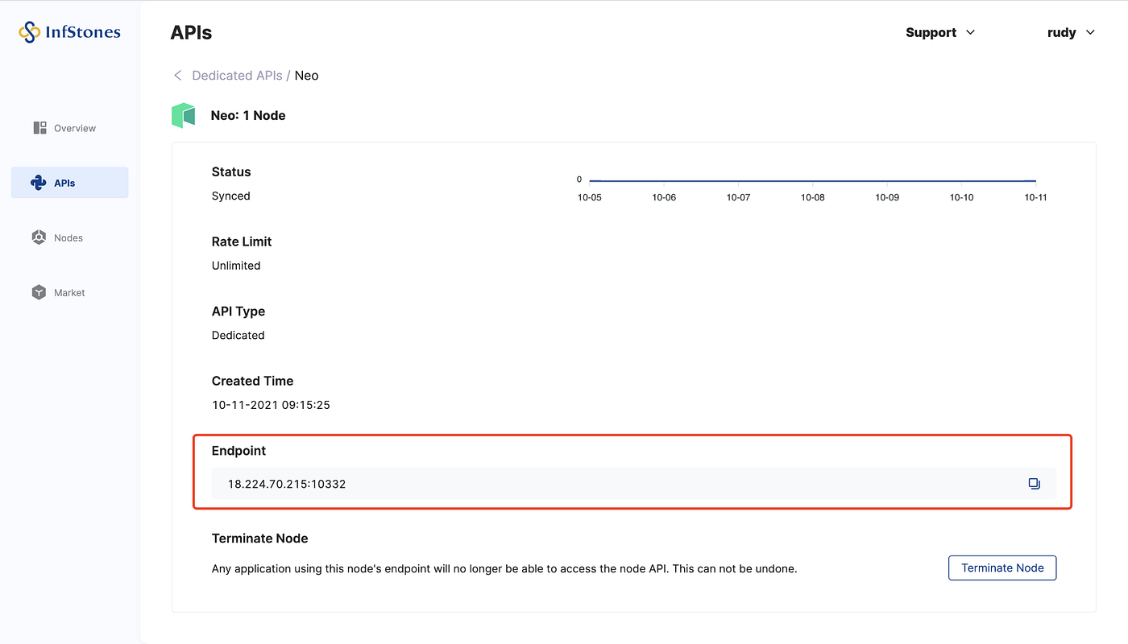
Task: Click the Unlimited rate limit value
Action: 236,266
